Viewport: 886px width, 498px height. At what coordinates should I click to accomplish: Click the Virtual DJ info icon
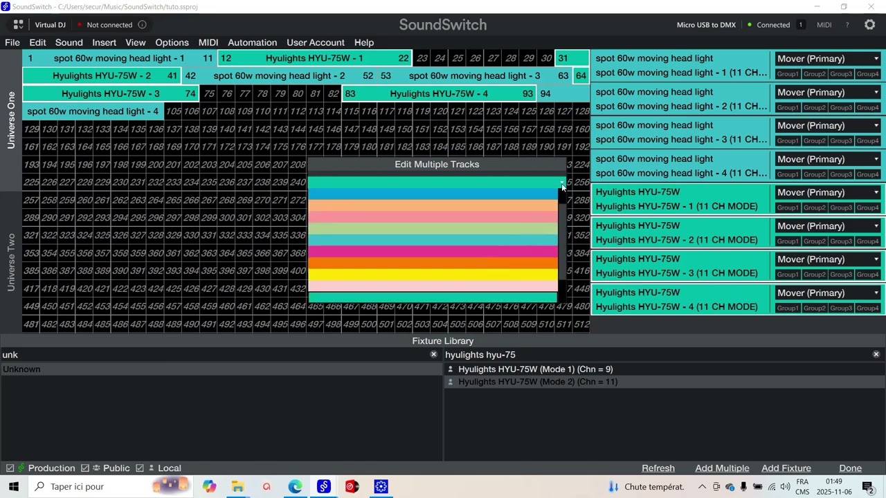click(x=142, y=25)
